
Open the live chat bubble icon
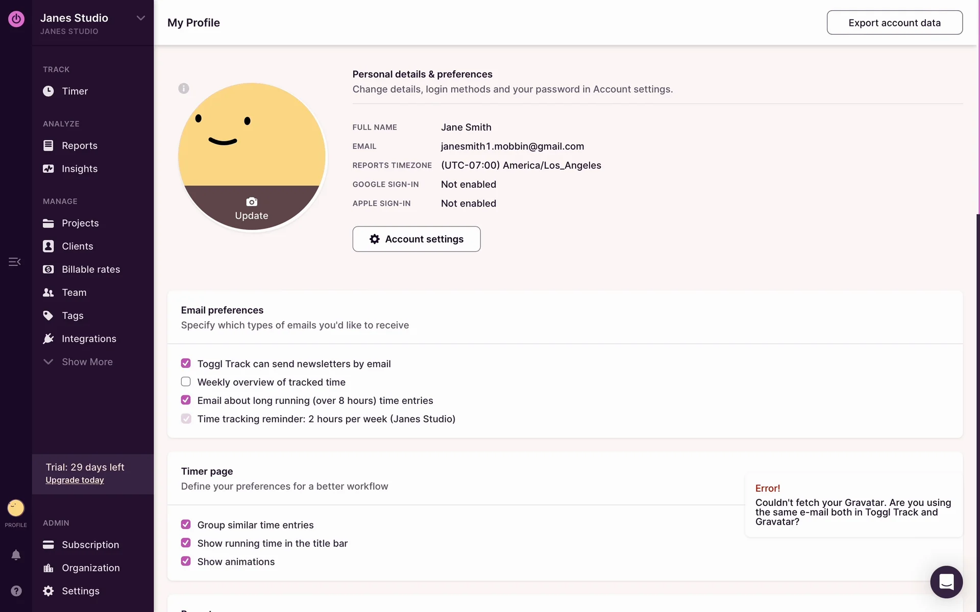pyautogui.click(x=946, y=581)
